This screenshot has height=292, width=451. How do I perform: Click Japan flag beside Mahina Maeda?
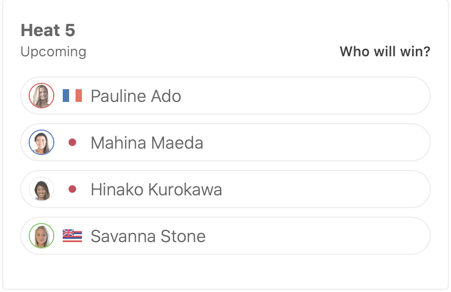pos(72,142)
